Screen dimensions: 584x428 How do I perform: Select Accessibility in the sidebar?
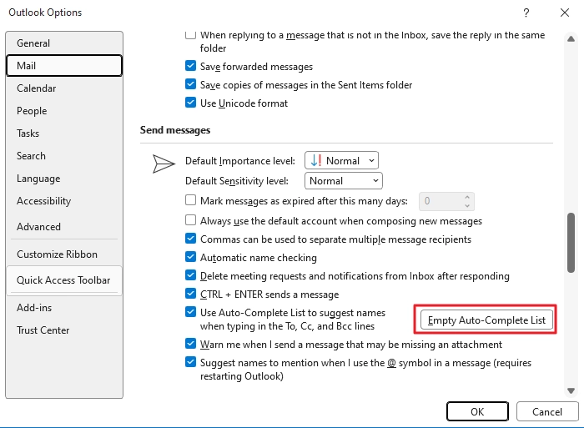pos(64,201)
